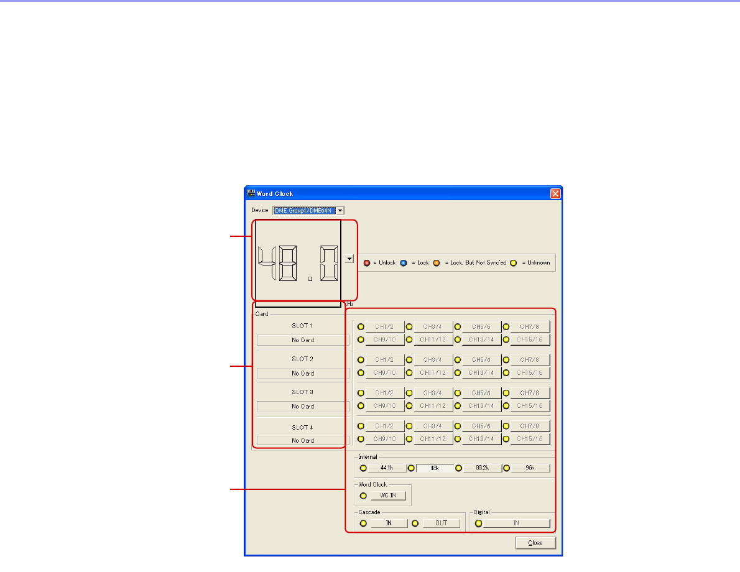This screenshot has height=572, width=740.
Task: Select Slot 3 CH13/14 clock source button
Action: [x=481, y=406]
